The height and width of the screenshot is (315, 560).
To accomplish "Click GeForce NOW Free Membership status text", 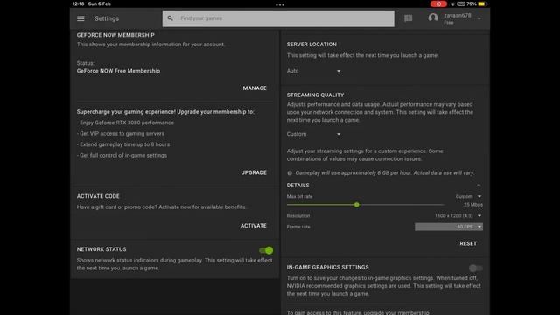I will [x=118, y=71].
